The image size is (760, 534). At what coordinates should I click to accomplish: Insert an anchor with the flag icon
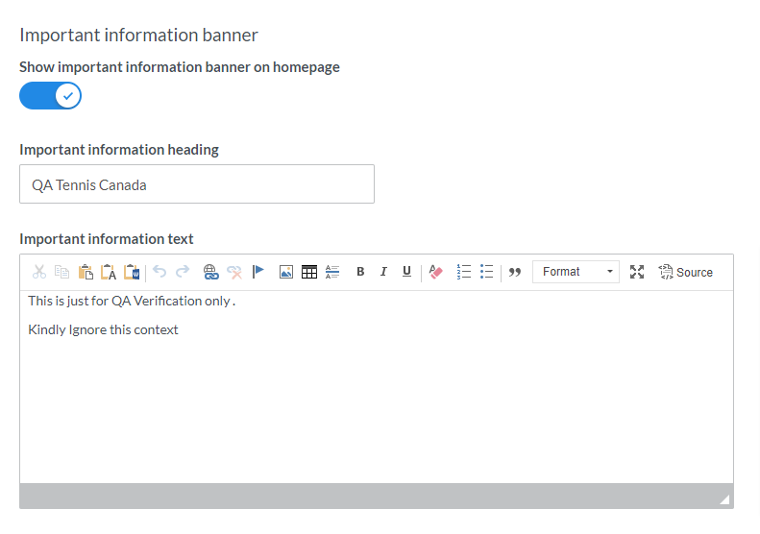pos(258,272)
